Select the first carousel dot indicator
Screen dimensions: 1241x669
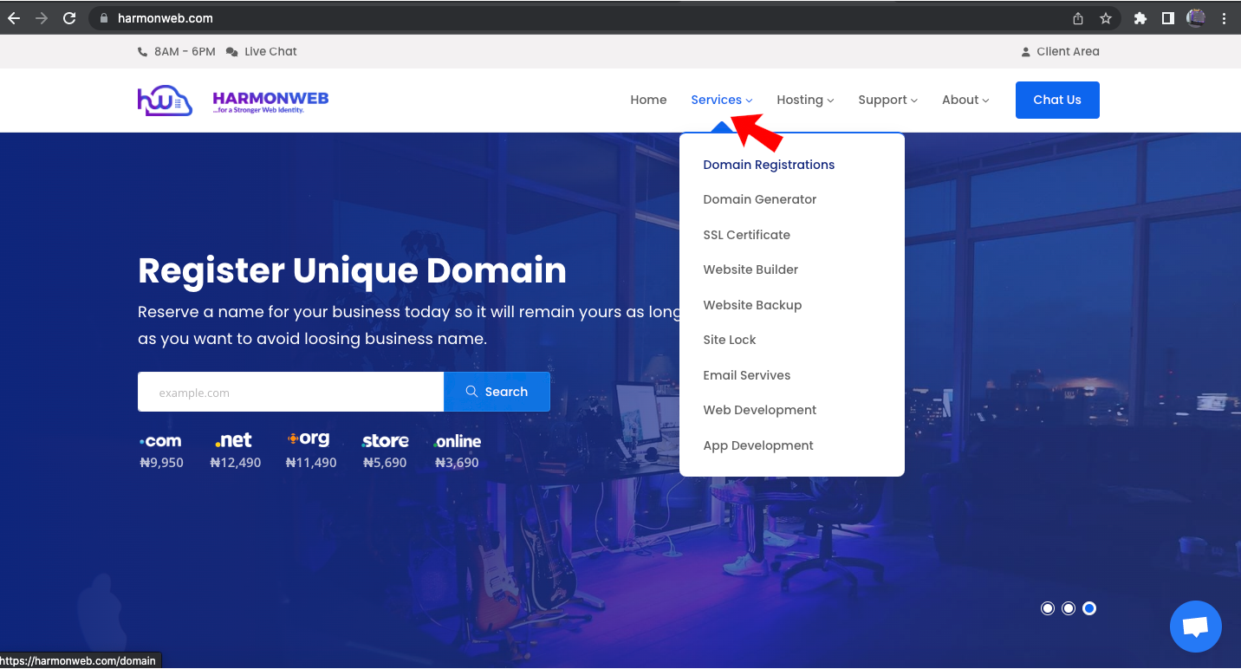click(1047, 607)
